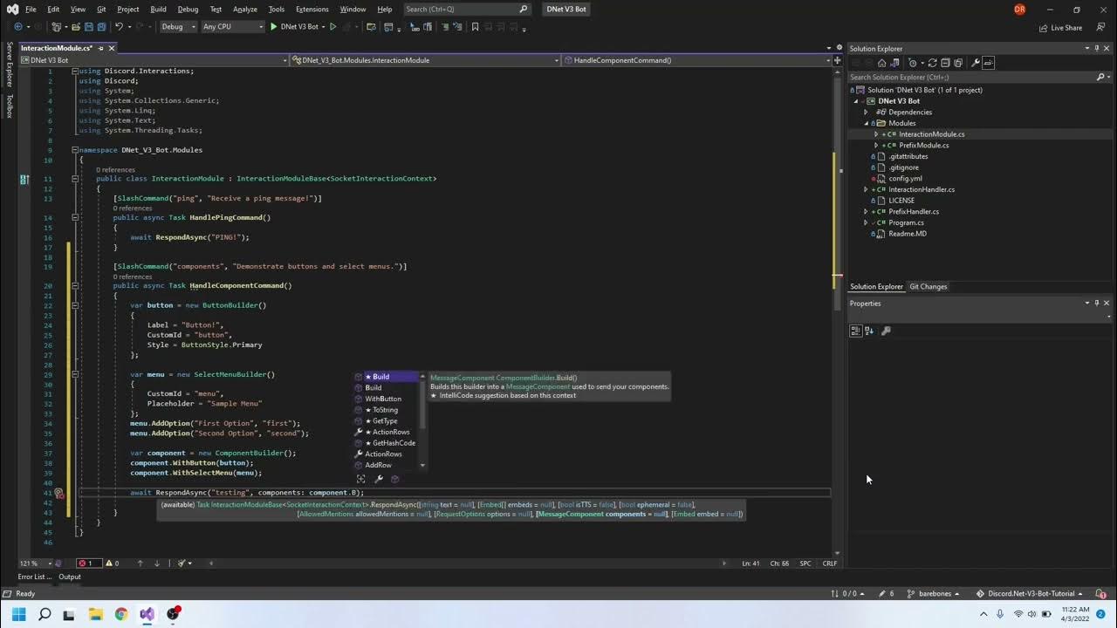Open the HandleComponentCommand() member dropdown

[x=695, y=60]
